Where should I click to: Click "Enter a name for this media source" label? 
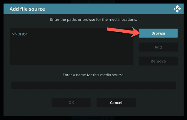tap(94, 75)
